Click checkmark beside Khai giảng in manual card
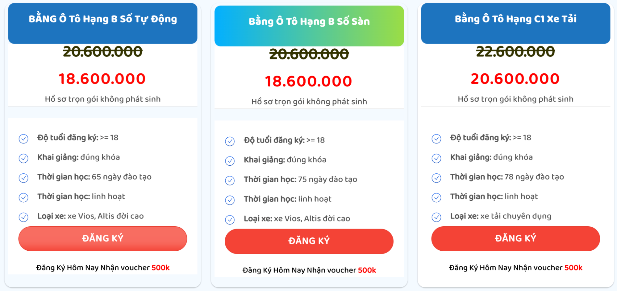The image size is (617, 291). point(230,161)
